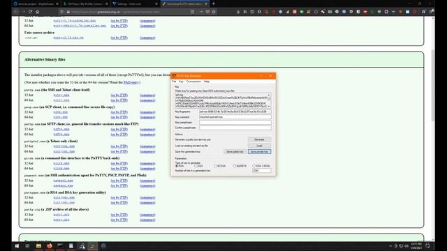Close the PuTTY Key Generator window

pyautogui.click(x=270, y=76)
